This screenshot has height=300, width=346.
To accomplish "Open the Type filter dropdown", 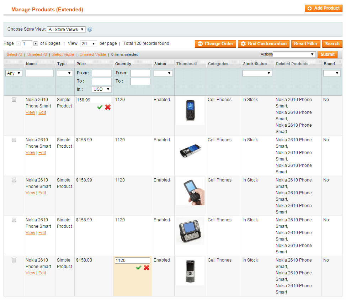I will [65, 73].
